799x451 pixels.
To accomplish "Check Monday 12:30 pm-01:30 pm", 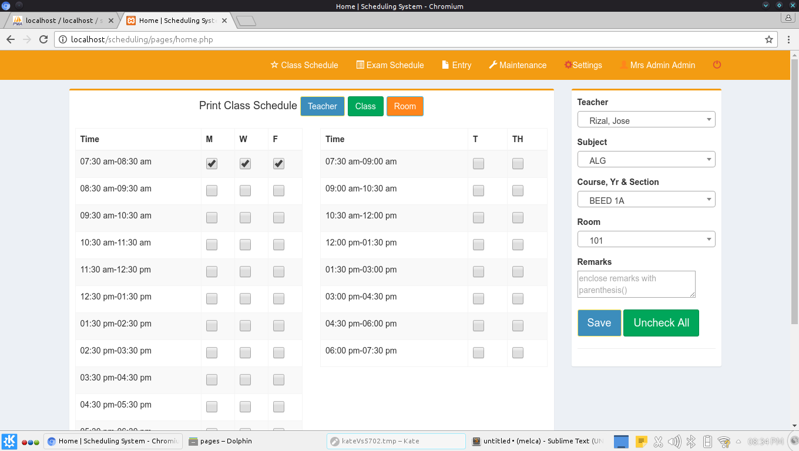I will (211, 299).
